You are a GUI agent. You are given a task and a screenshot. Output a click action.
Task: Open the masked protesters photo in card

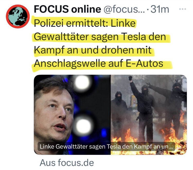tap(149, 115)
